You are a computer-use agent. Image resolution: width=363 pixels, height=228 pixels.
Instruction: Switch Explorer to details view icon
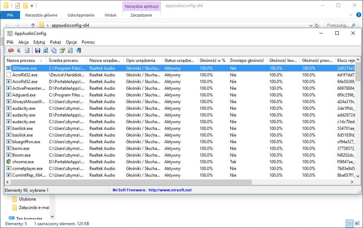click(350, 224)
